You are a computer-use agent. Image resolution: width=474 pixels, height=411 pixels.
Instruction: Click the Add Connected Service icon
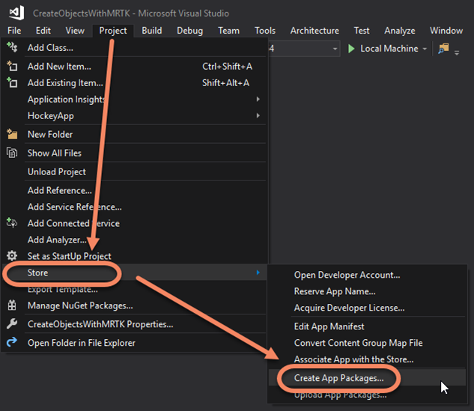(12, 223)
